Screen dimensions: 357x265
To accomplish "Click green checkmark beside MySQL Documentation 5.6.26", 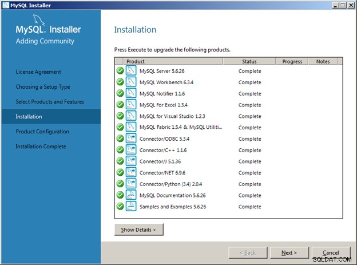I will tap(120, 195).
